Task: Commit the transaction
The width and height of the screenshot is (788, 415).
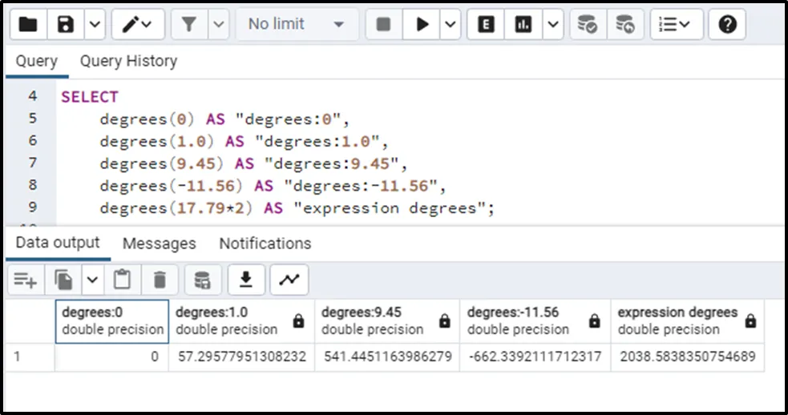Action: pyautogui.click(x=588, y=25)
